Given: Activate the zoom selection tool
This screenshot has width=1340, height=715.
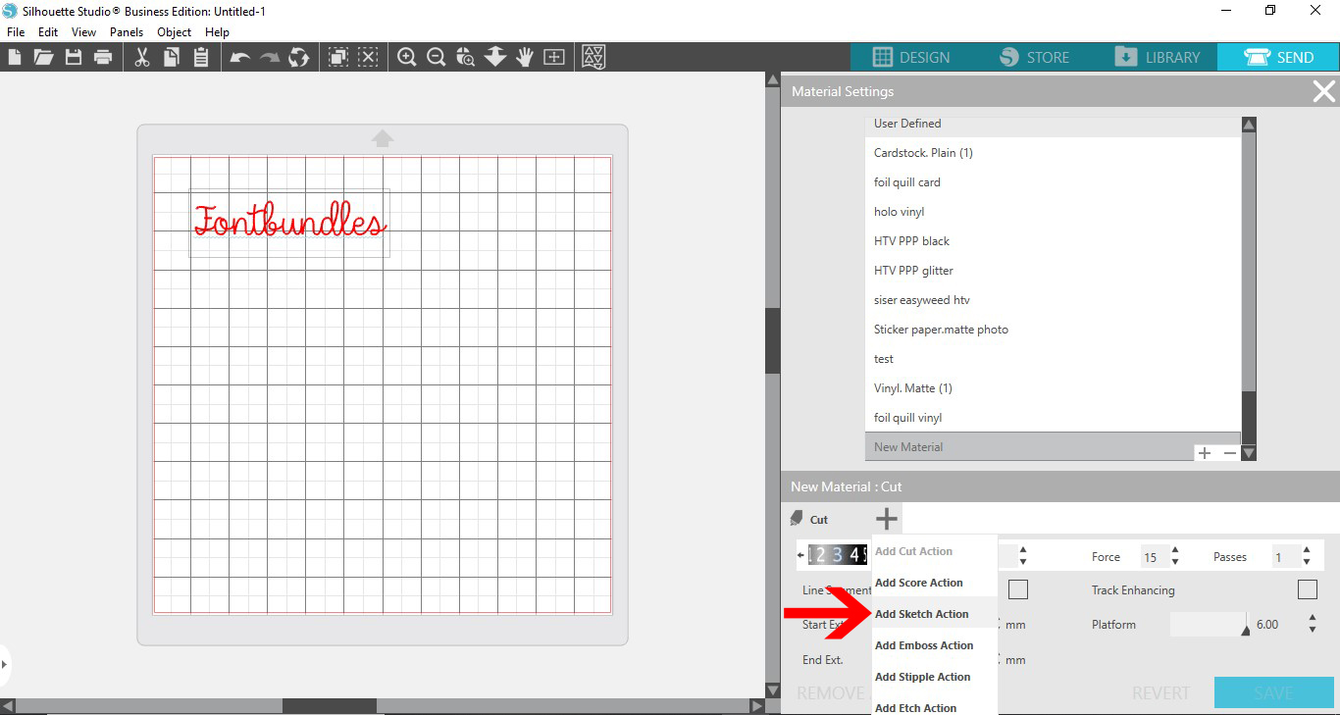Looking at the screenshot, I should pos(466,58).
